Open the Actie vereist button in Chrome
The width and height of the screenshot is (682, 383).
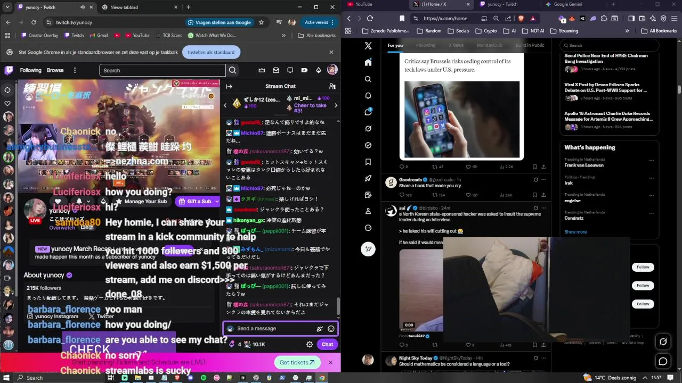tap(319, 22)
